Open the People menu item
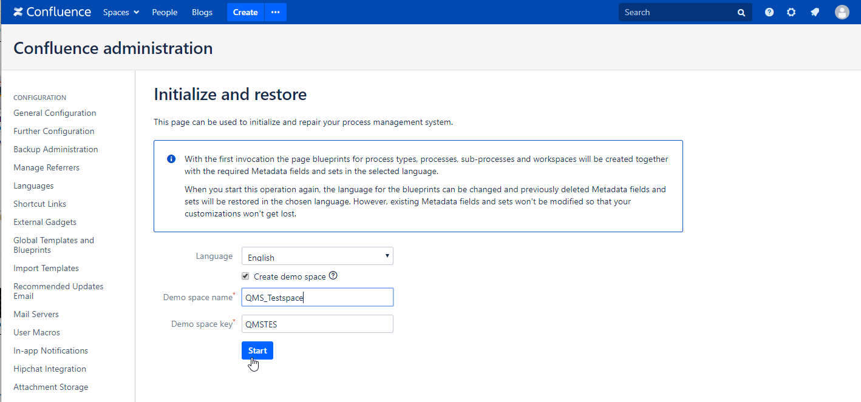This screenshot has width=861, height=402. (165, 12)
